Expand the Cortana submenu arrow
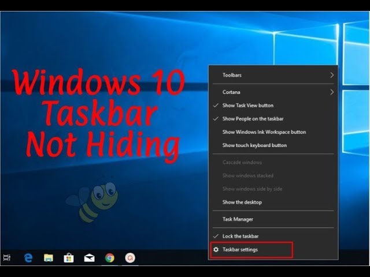Viewport: 370px width, 277px height. coord(332,92)
